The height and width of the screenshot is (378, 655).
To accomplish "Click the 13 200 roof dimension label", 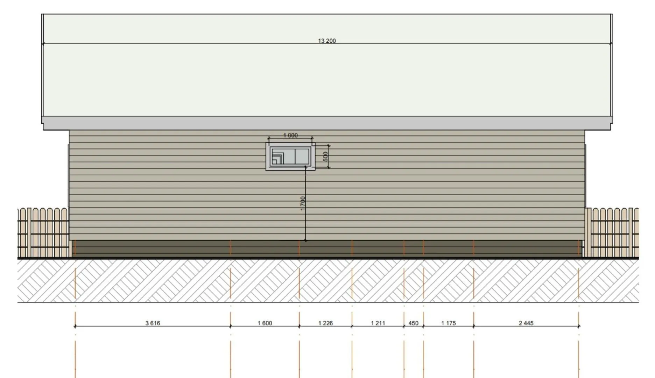I will click(x=326, y=41).
